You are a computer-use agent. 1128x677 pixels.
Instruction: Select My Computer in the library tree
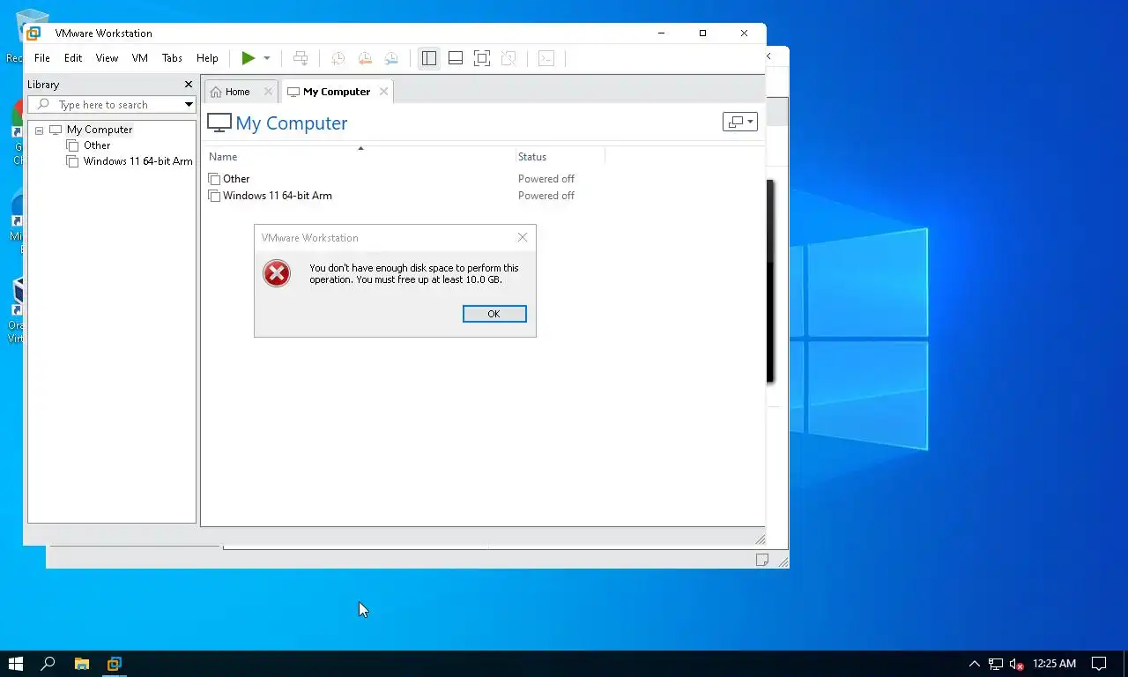100,130
